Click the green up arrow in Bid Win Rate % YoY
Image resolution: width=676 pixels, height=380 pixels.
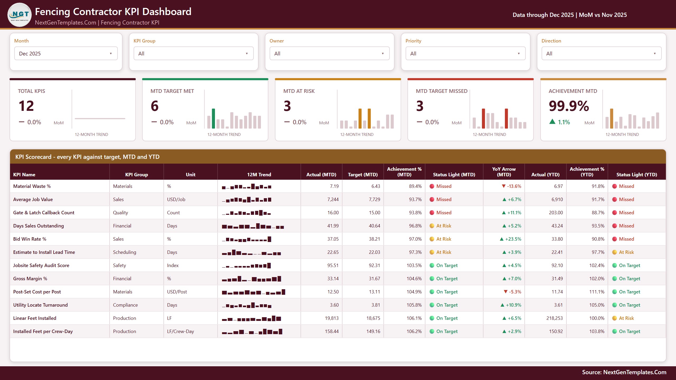(x=502, y=239)
